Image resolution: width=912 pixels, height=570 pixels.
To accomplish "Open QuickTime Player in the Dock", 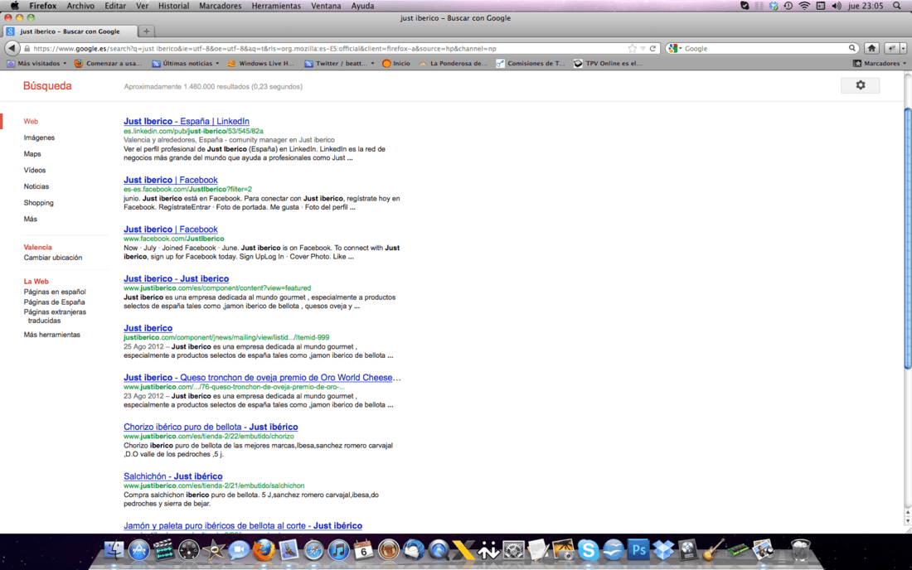I will tap(439, 549).
